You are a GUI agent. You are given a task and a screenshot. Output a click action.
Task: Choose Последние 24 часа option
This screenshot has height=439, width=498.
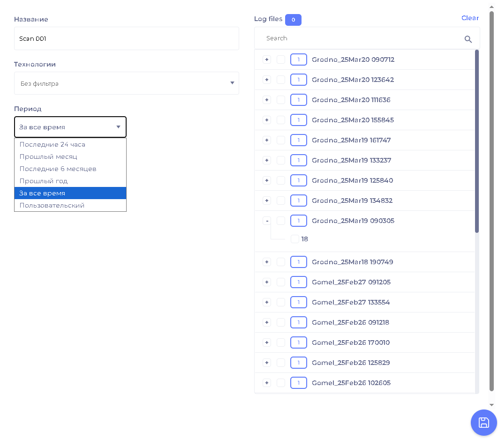53,144
